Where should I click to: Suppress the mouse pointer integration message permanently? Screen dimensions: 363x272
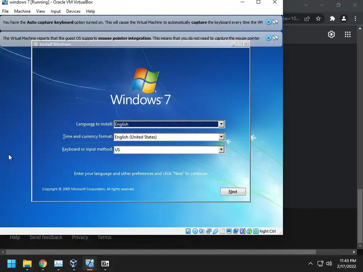point(275,38)
